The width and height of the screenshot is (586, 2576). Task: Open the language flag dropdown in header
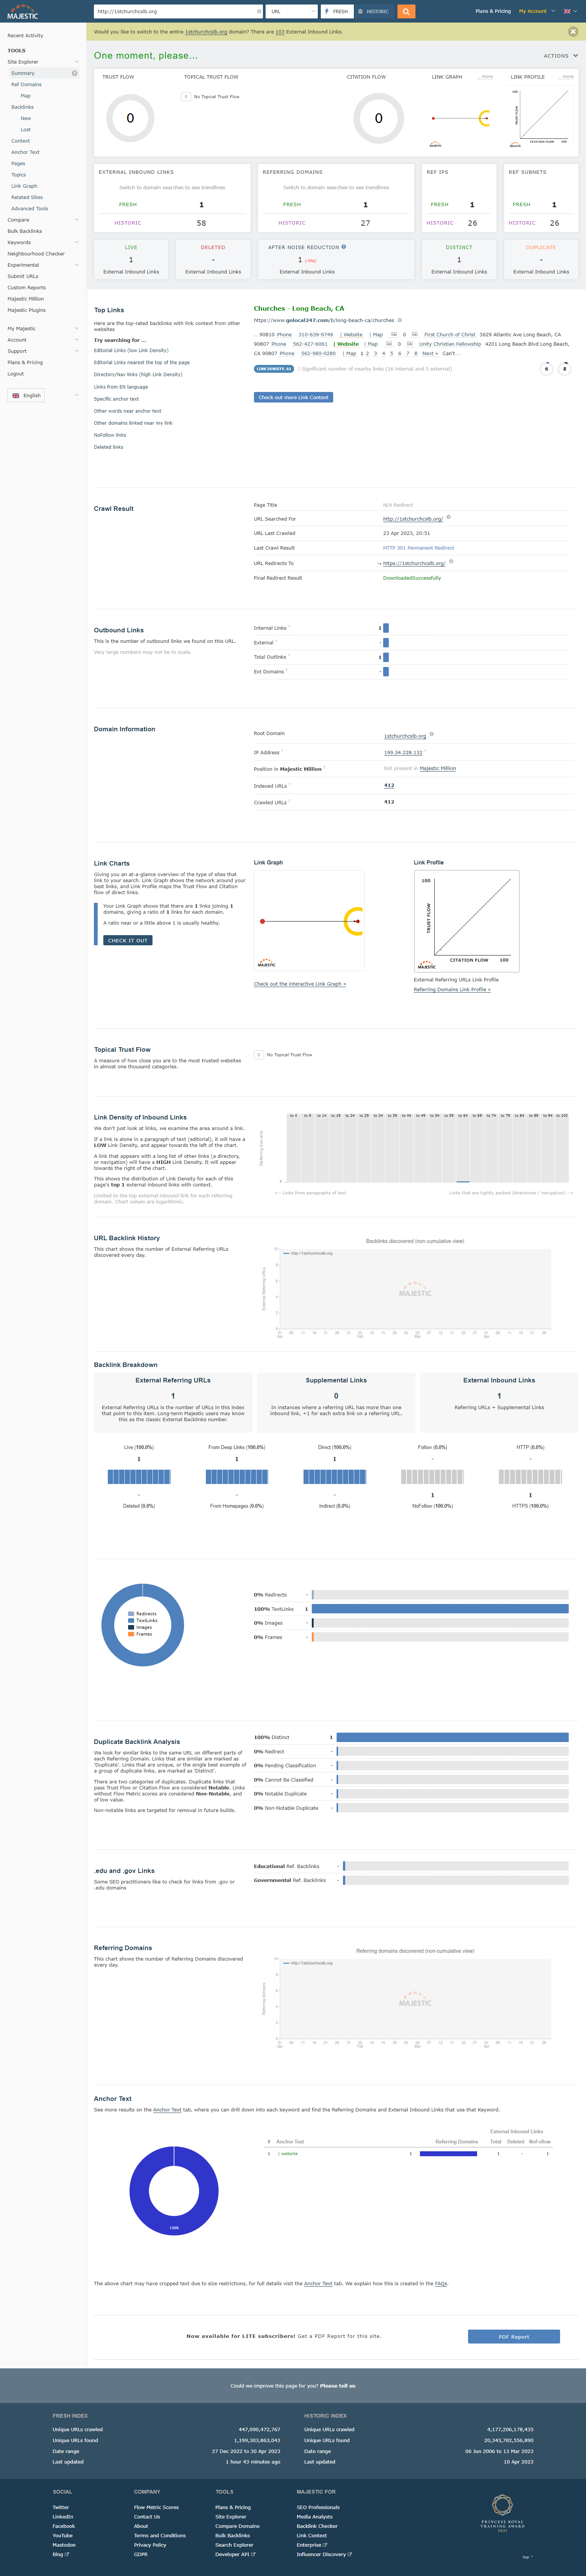(570, 11)
